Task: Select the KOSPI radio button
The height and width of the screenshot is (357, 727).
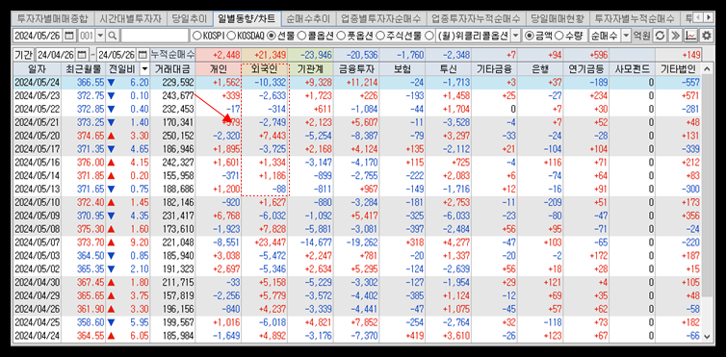Action: (196, 36)
